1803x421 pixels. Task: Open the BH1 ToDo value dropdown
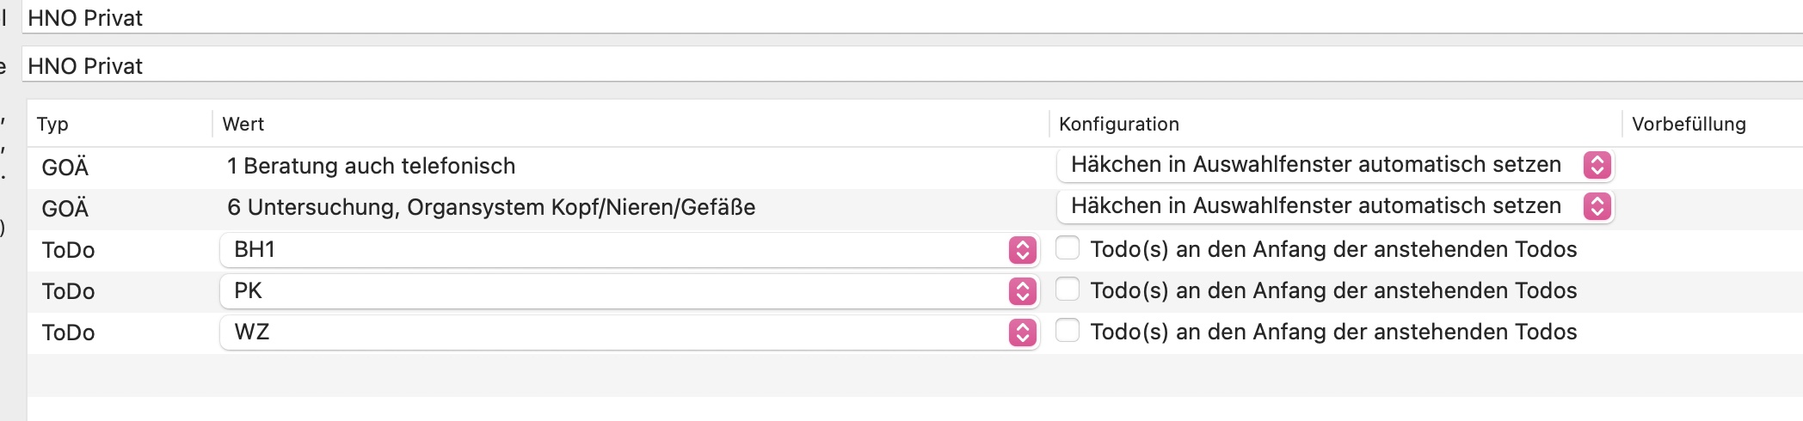point(629,250)
